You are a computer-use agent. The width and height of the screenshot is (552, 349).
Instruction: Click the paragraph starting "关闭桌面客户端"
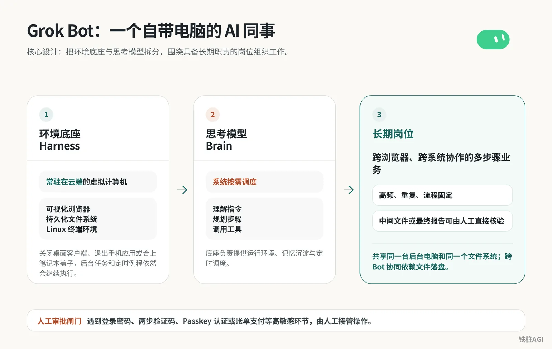(x=98, y=263)
